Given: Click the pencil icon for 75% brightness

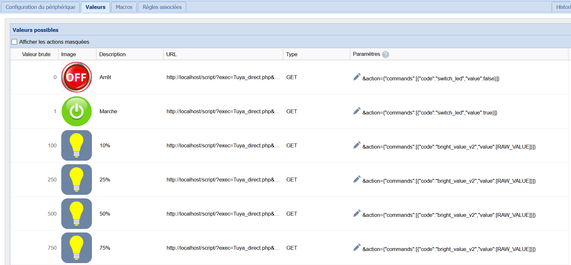Looking at the screenshot, I should pos(357,248).
